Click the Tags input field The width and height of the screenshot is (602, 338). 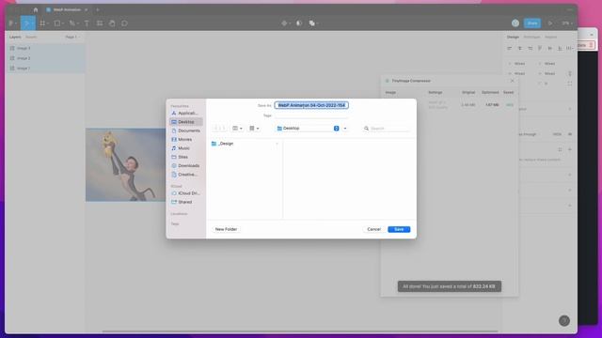tap(311, 115)
